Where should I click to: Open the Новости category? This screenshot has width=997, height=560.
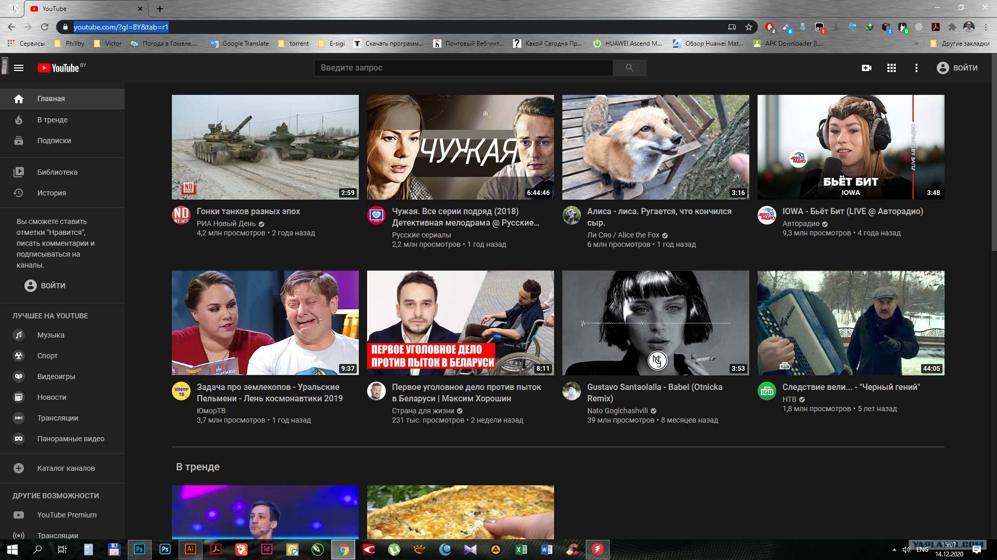[62, 397]
